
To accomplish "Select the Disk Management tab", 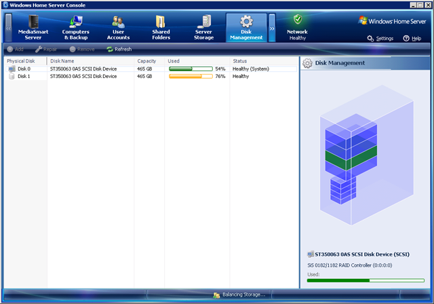I will coord(246,28).
